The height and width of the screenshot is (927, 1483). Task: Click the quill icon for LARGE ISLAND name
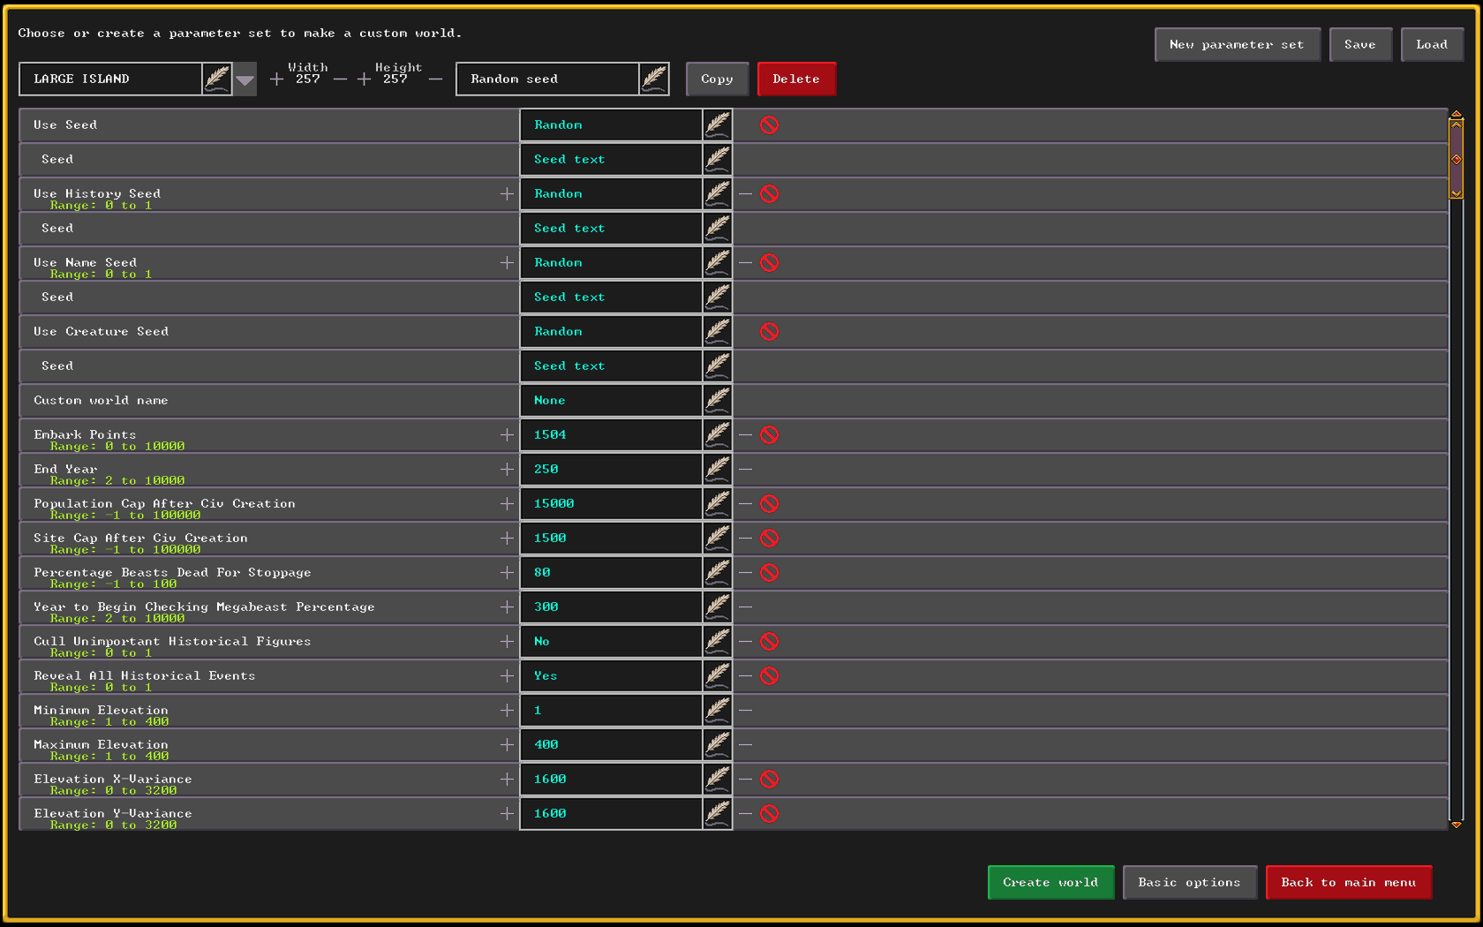[217, 79]
